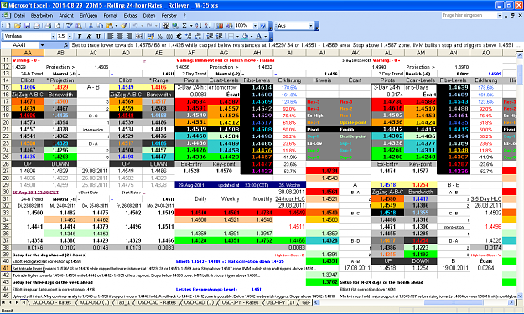The width and height of the screenshot is (524, 314).
Task: Toggle underline formatting (U)
Action: click(x=98, y=36)
